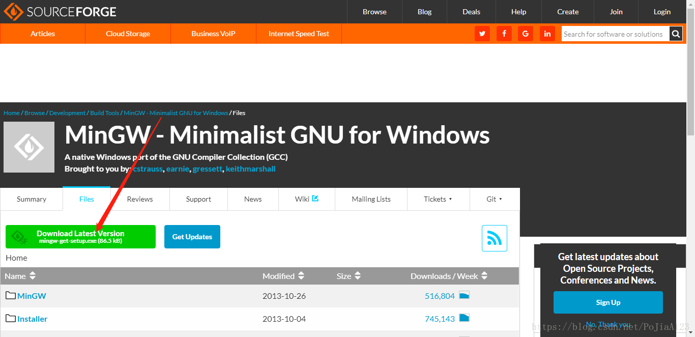Click the SourceForge logo

[60, 11]
